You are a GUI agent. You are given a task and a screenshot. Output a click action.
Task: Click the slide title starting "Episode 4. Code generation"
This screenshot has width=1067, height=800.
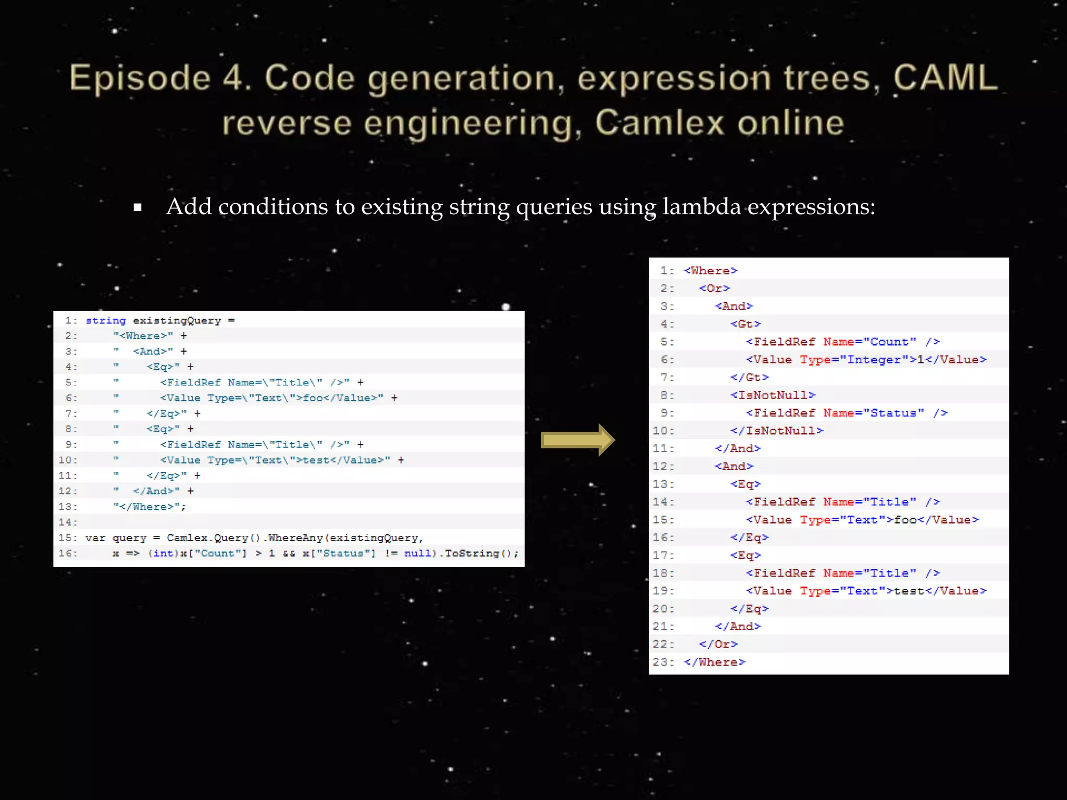pyautogui.click(x=533, y=99)
